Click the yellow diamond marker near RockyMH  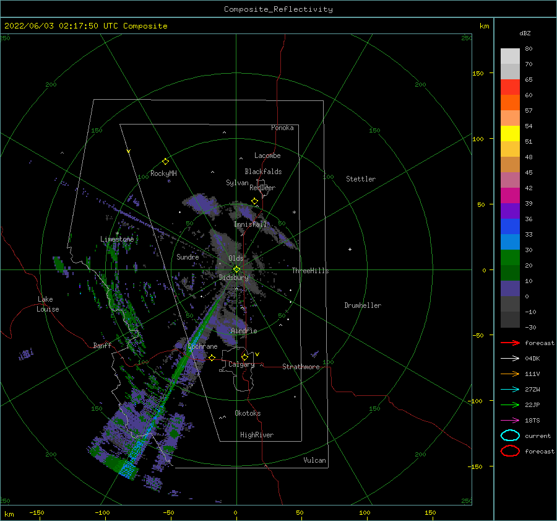point(165,162)
